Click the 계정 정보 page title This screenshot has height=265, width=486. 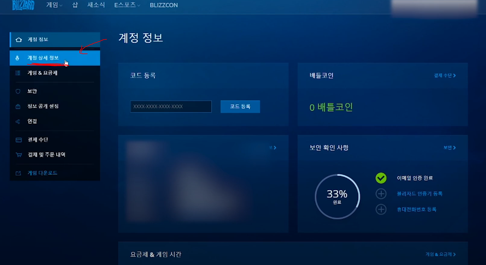pyautogui.click(x=141, y=38)
